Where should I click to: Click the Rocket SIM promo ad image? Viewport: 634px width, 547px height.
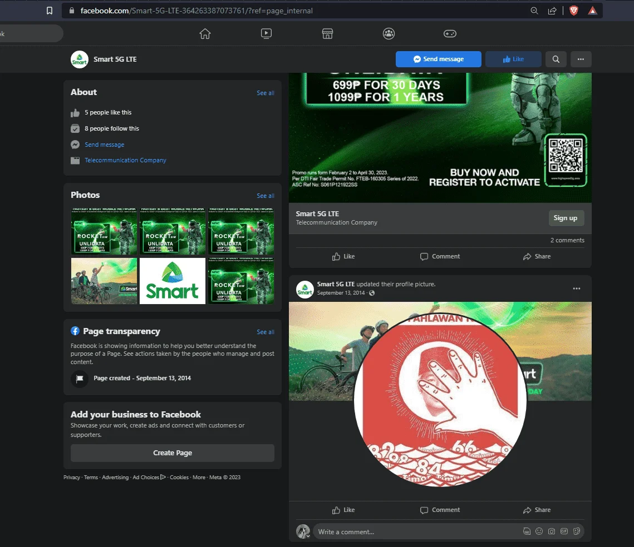pos(440,138)
